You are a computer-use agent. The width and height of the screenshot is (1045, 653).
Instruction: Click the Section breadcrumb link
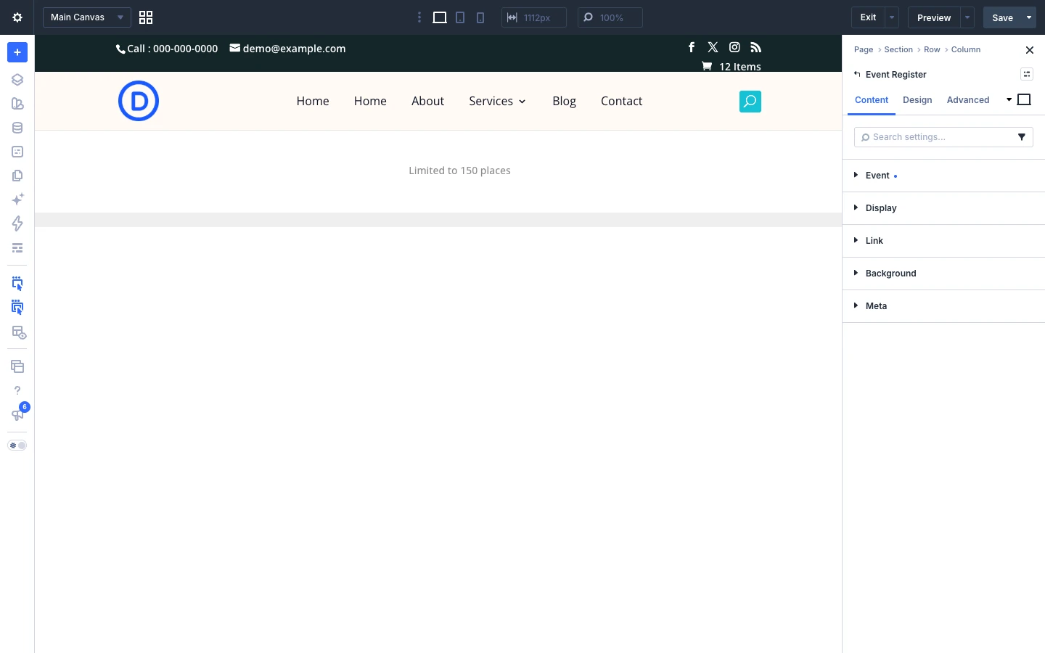coord(898,49)
